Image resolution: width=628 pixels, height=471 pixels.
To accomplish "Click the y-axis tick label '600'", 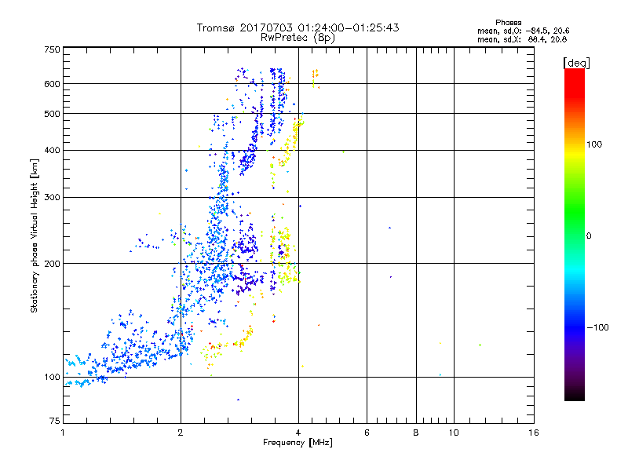I will click(x=52, y=84).
